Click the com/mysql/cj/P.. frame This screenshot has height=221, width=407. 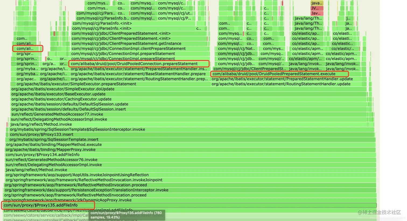tap(174, 18)
